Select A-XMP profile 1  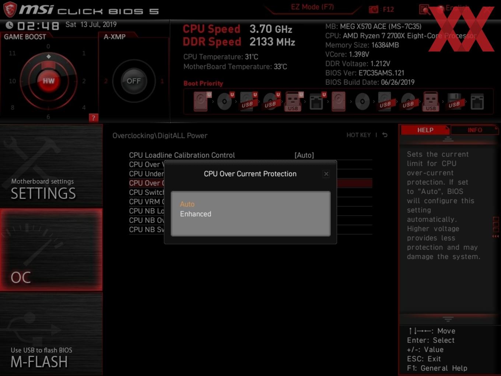(x=162, y=81)
